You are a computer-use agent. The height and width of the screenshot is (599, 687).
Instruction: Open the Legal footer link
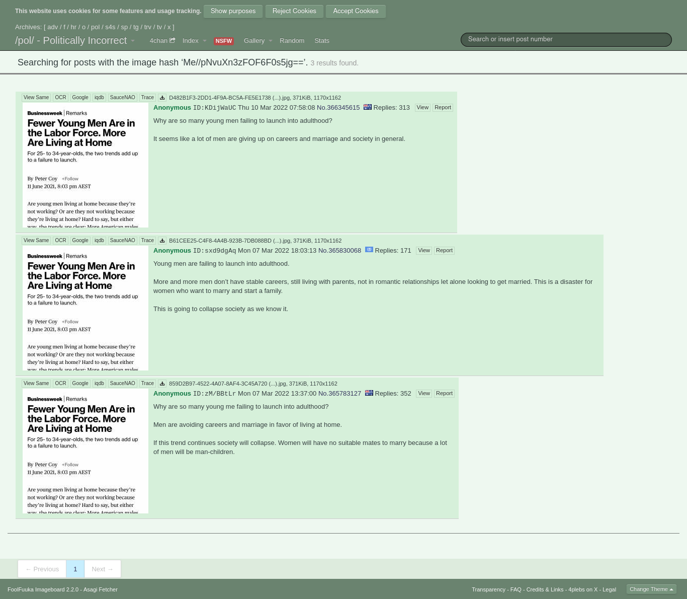[609, 589]
